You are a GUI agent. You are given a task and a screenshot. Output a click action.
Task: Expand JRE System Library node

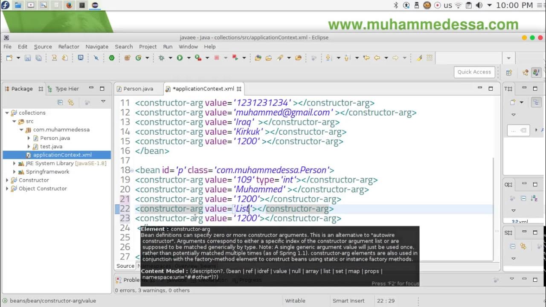coord(14,163)
